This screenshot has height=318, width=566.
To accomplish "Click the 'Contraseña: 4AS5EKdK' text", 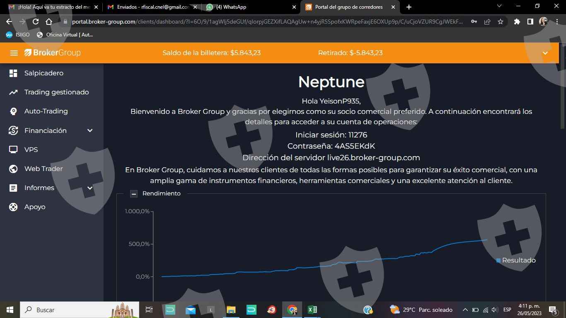I will coord(331,146).
